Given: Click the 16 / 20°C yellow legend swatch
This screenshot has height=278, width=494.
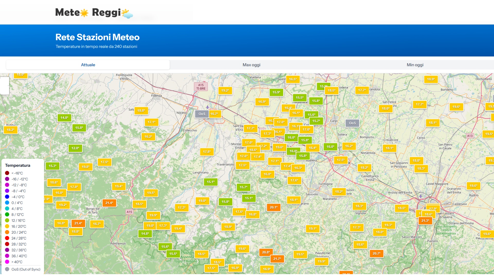Looking at the screenshot, I should (x=7, y=226).
